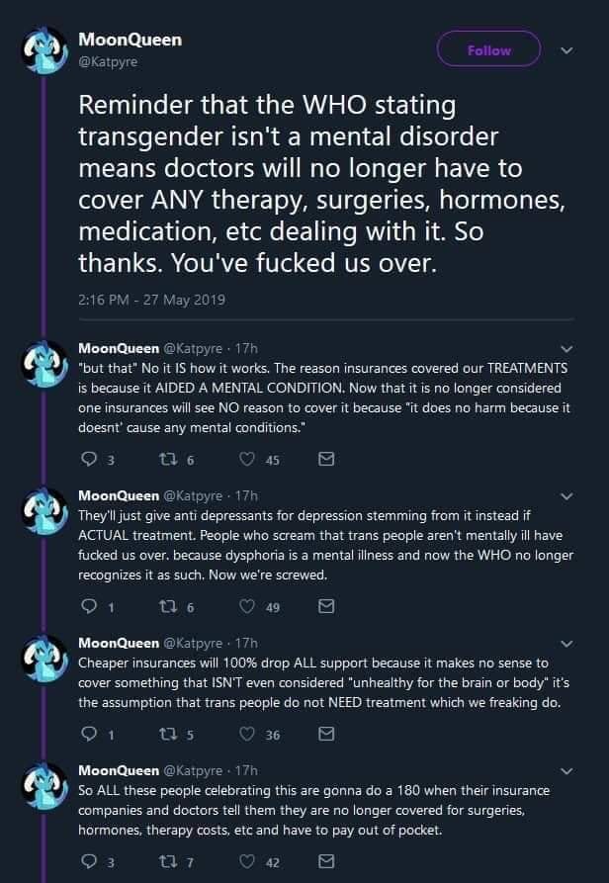Send the "but that" tweet via message
609x883 pixels.
[x=326, y=460]
